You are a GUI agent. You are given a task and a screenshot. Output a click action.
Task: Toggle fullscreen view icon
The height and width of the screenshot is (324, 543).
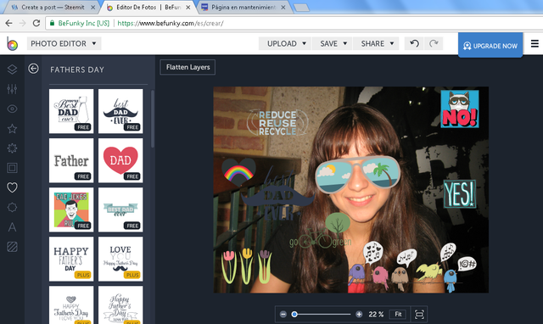pyautogui.click(x=419, y=315)
